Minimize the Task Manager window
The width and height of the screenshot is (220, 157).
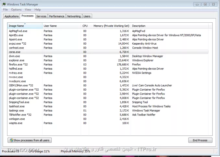pos(197,5)
